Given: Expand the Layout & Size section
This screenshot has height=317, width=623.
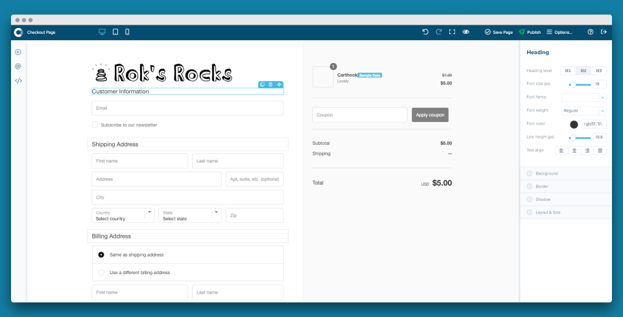Looking at the screenshot, I should (566, 212).
